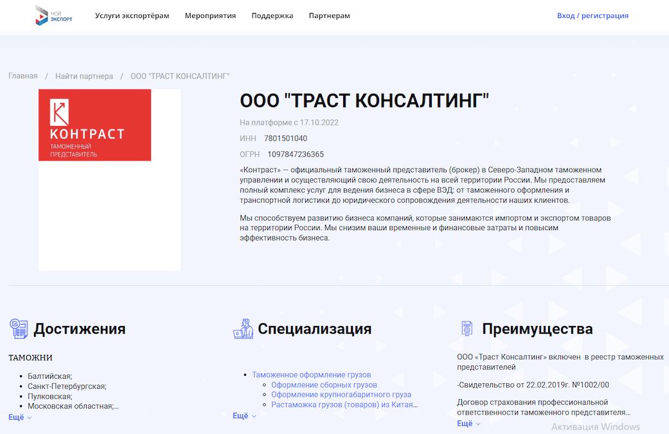This screenshot has width=669, height=434.
Task: Click the Преимущества heading
Action: point(538,329)
